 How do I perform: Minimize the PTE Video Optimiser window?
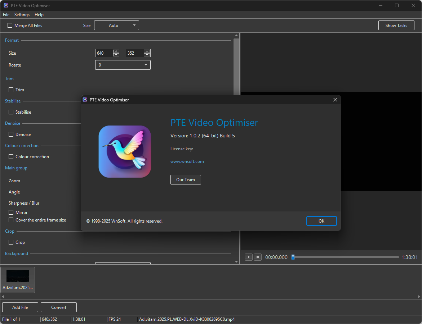coord(381,5)
